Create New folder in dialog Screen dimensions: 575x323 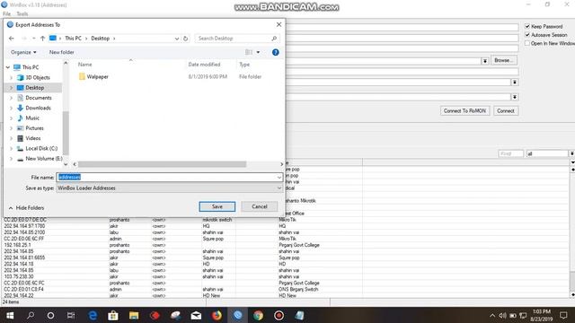coord(62,52)
